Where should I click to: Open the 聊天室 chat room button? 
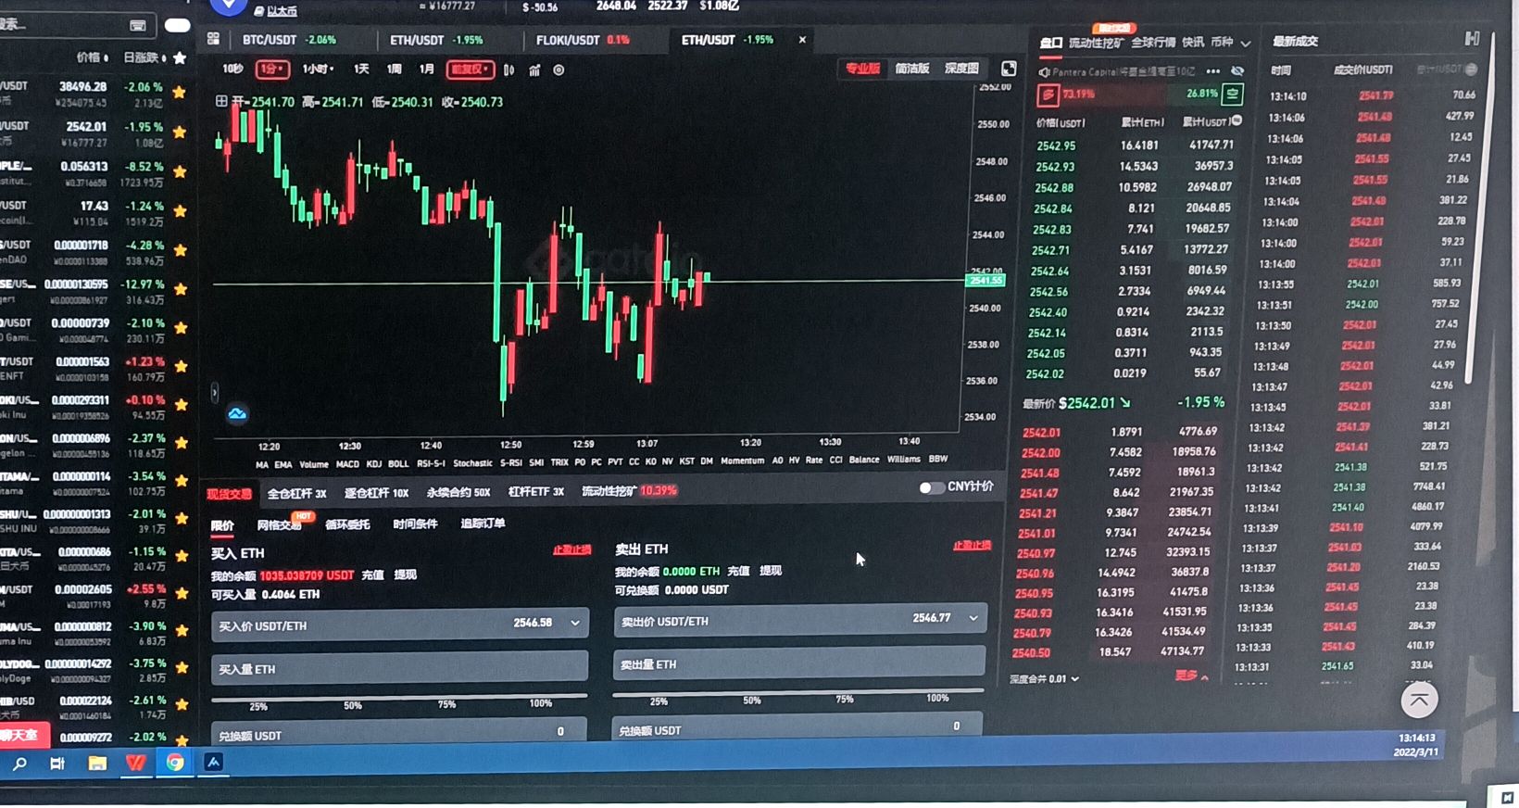pyautogui.click(x=20, y=735)
